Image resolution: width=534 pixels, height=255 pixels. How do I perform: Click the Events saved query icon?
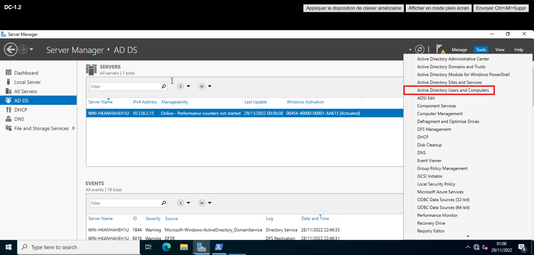tap(202, 203)
